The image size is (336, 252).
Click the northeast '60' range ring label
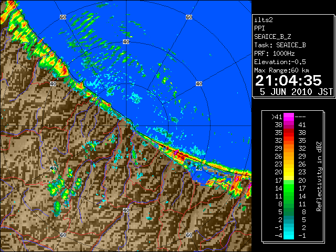189,17
